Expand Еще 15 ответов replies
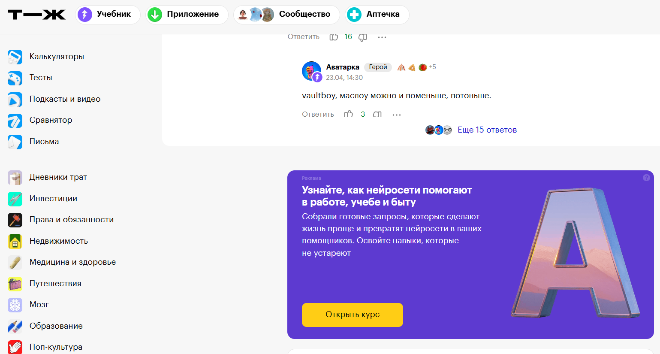Screen dimensions: 660x354 [x=487, y=130]
